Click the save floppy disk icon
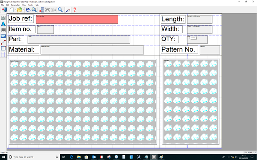Screen dimensions: 257x160 [x=28, y=10]
